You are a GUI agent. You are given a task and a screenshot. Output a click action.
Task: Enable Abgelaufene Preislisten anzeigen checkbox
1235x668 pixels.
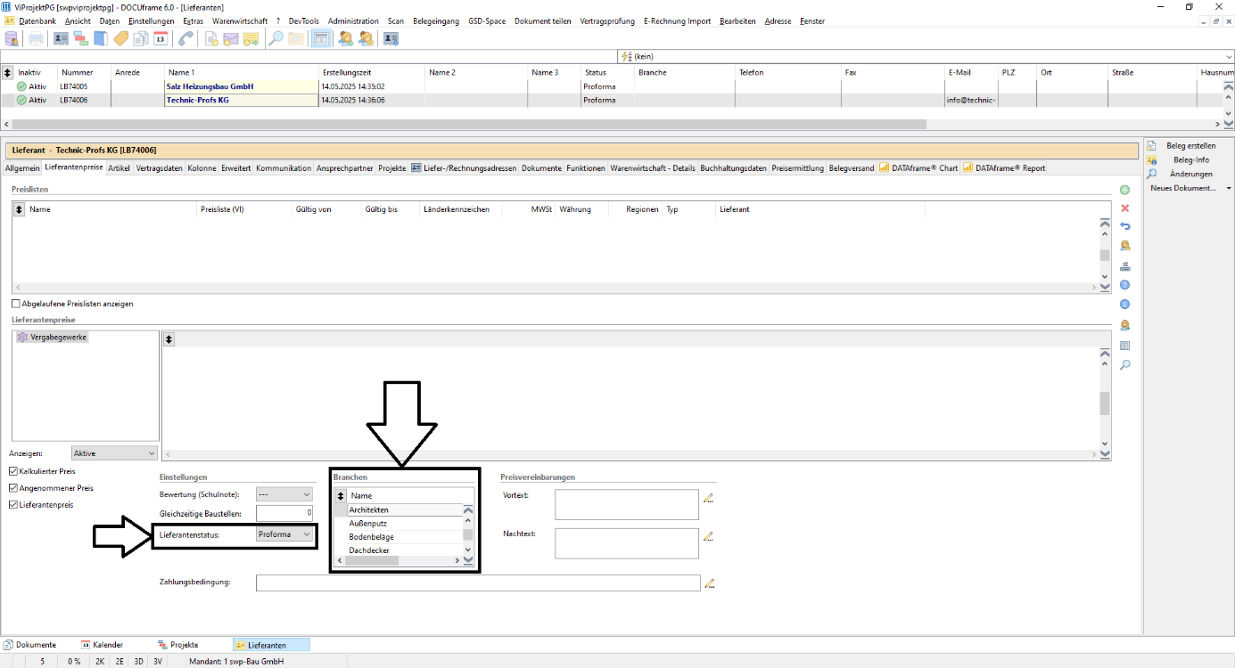click(x=15, y=304)
